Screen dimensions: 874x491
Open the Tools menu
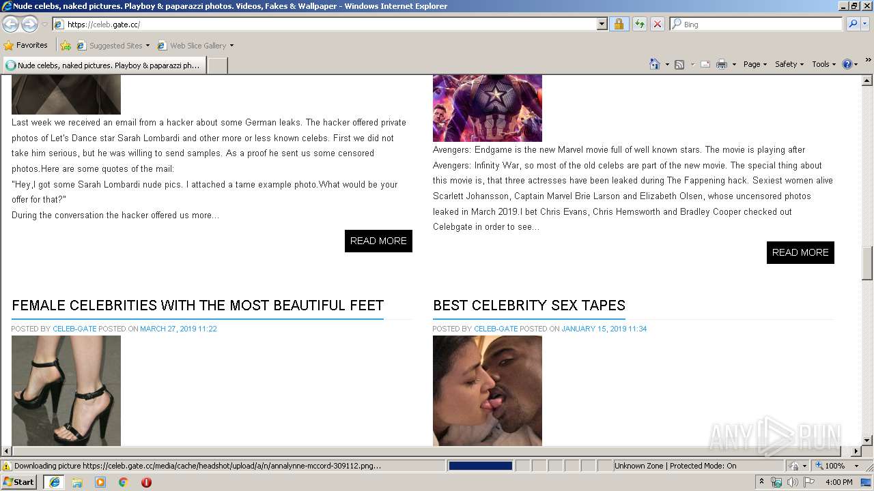pos(823,64)
